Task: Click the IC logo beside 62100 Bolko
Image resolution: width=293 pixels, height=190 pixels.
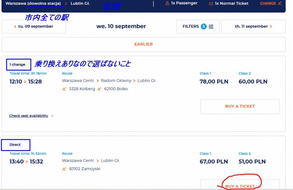Action: [x=99, y=89]
